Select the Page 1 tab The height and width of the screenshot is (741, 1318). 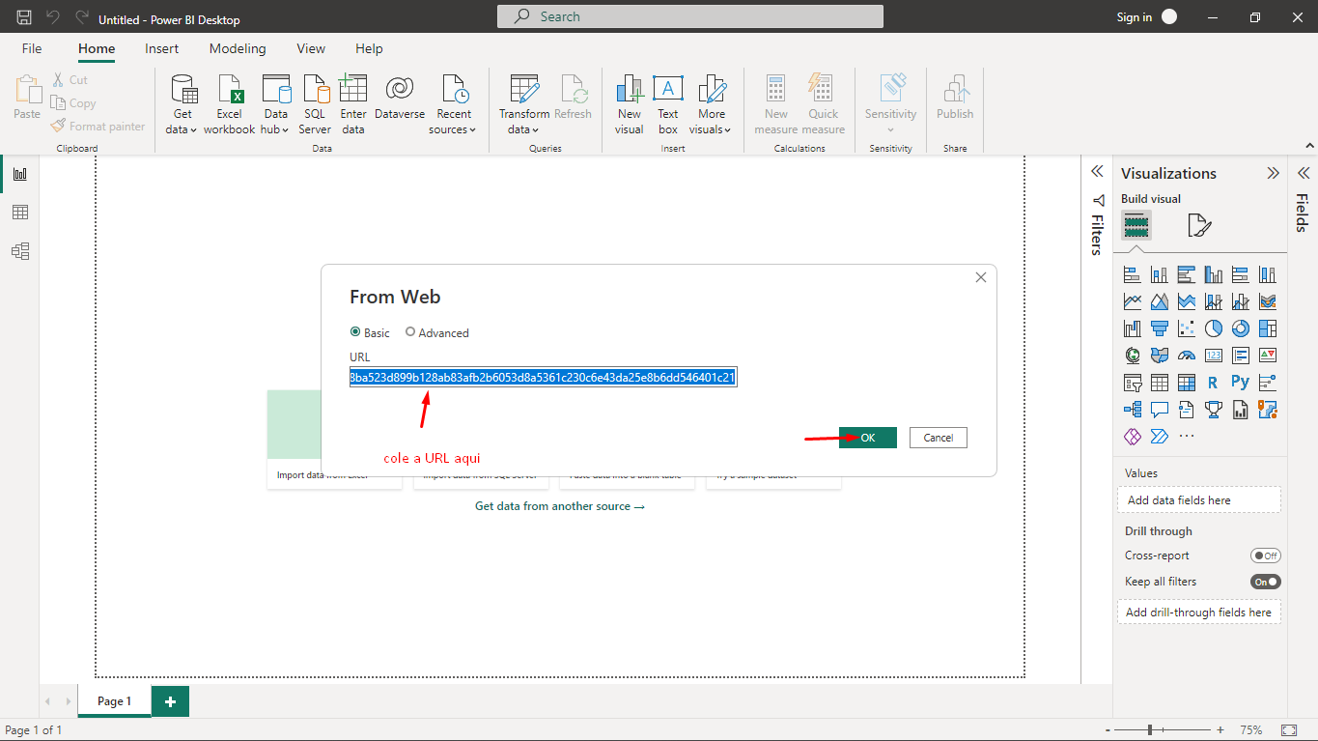(114, 701)
